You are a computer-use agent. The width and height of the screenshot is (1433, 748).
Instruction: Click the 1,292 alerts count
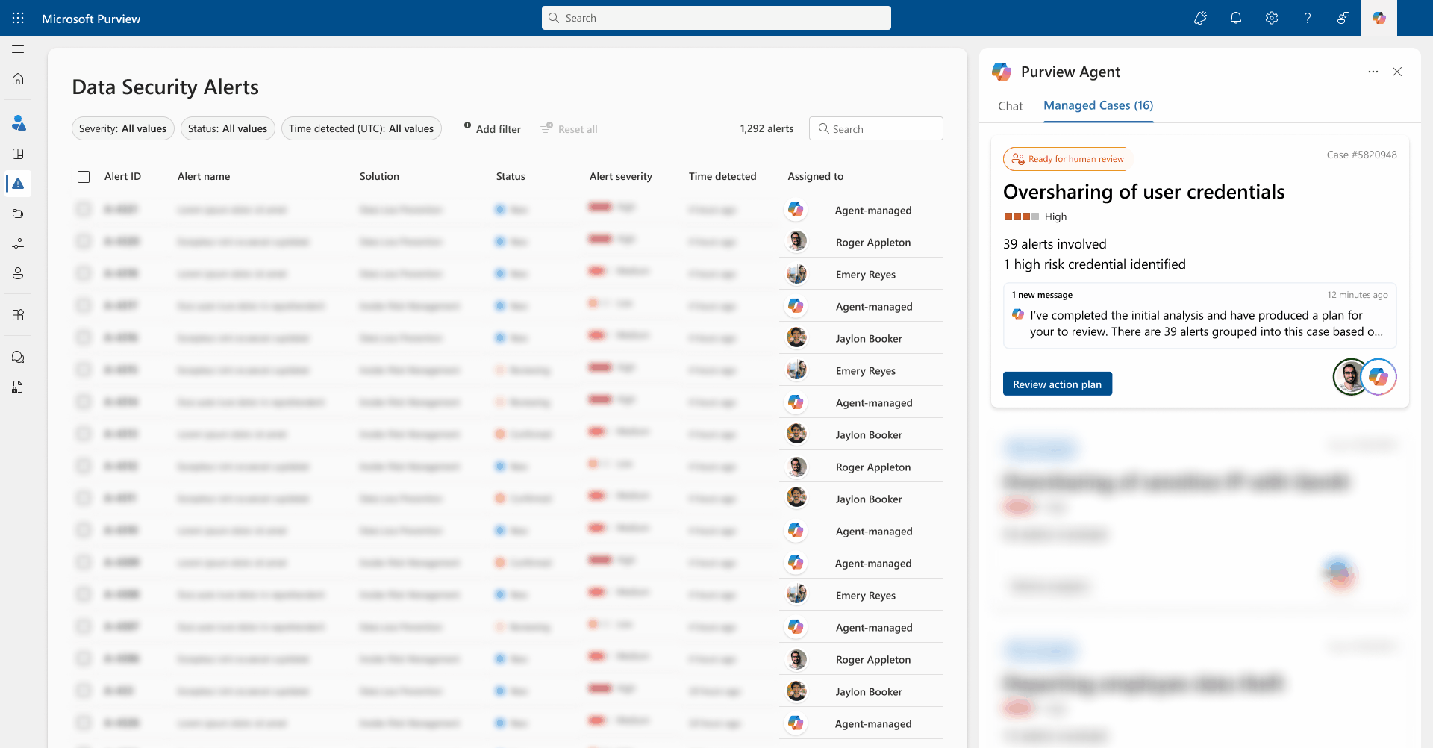(x=767, y=128)
